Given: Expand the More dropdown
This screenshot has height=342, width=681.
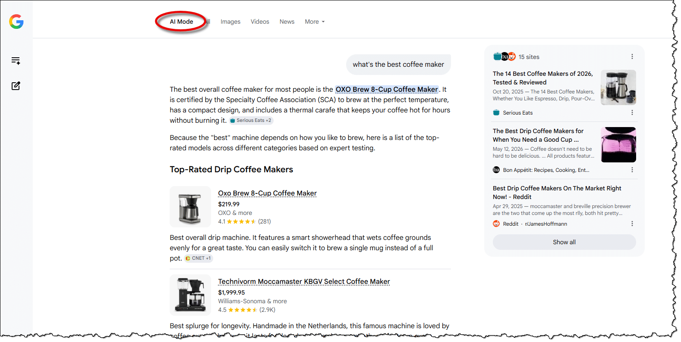Looking at the screenshot, I should pyautogui.click(x=315, y=22).
